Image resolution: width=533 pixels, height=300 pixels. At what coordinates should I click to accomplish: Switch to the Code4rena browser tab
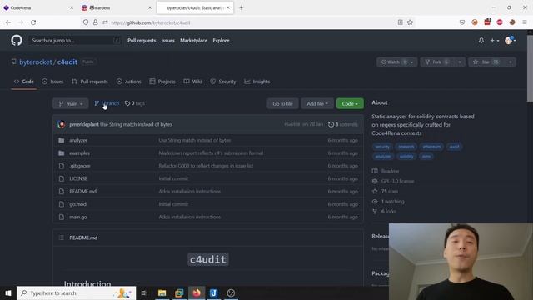[38, 7]
